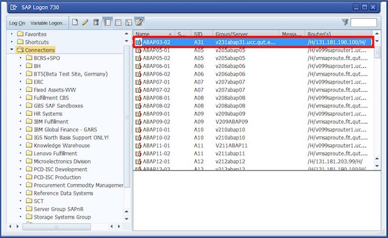This screenshot has height=238, width=388.
Task: Switch to the Tree view icon
Action: [129, 23]
